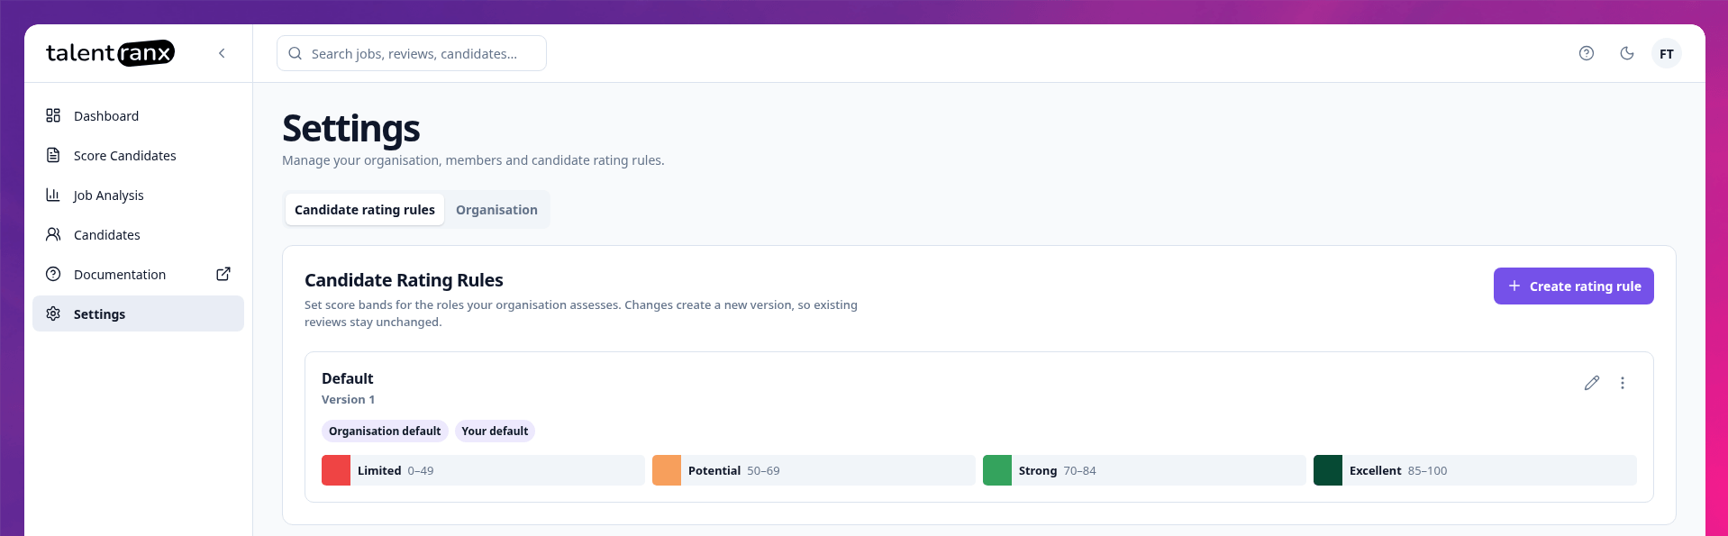1728x536 pixels.
Task: Click the Default rule name
Action: tap(347, 378)
